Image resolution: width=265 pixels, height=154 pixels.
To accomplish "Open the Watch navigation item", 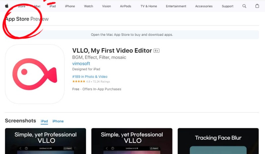I will pyautogui.click(x=88, y=6).
